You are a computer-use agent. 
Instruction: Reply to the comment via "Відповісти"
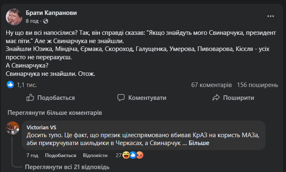[x=94, y=155]
